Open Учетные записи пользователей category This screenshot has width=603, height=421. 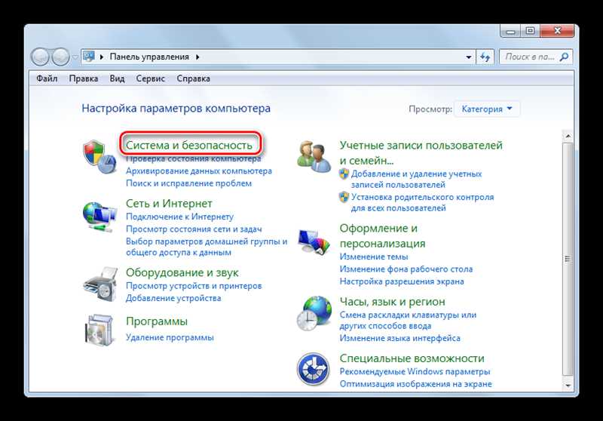pos(421,152)
